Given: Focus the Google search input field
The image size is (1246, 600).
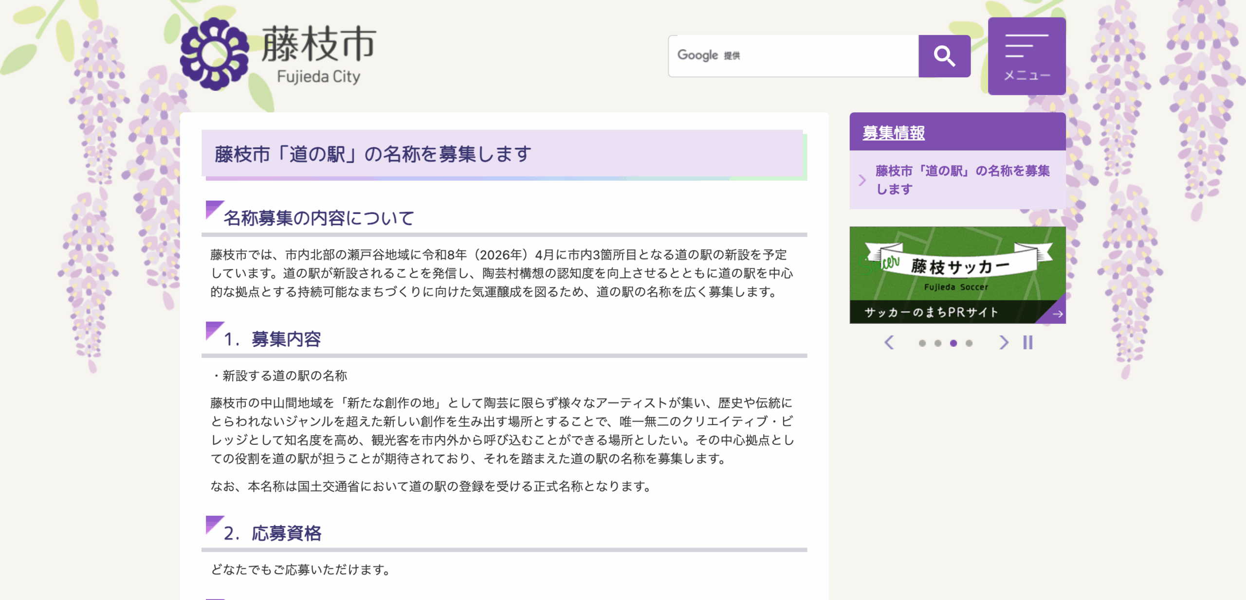Looking at the screenshot, I should tap(793, 56).
